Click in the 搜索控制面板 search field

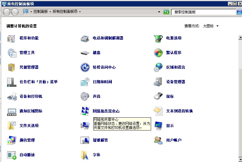coord(203,12)
